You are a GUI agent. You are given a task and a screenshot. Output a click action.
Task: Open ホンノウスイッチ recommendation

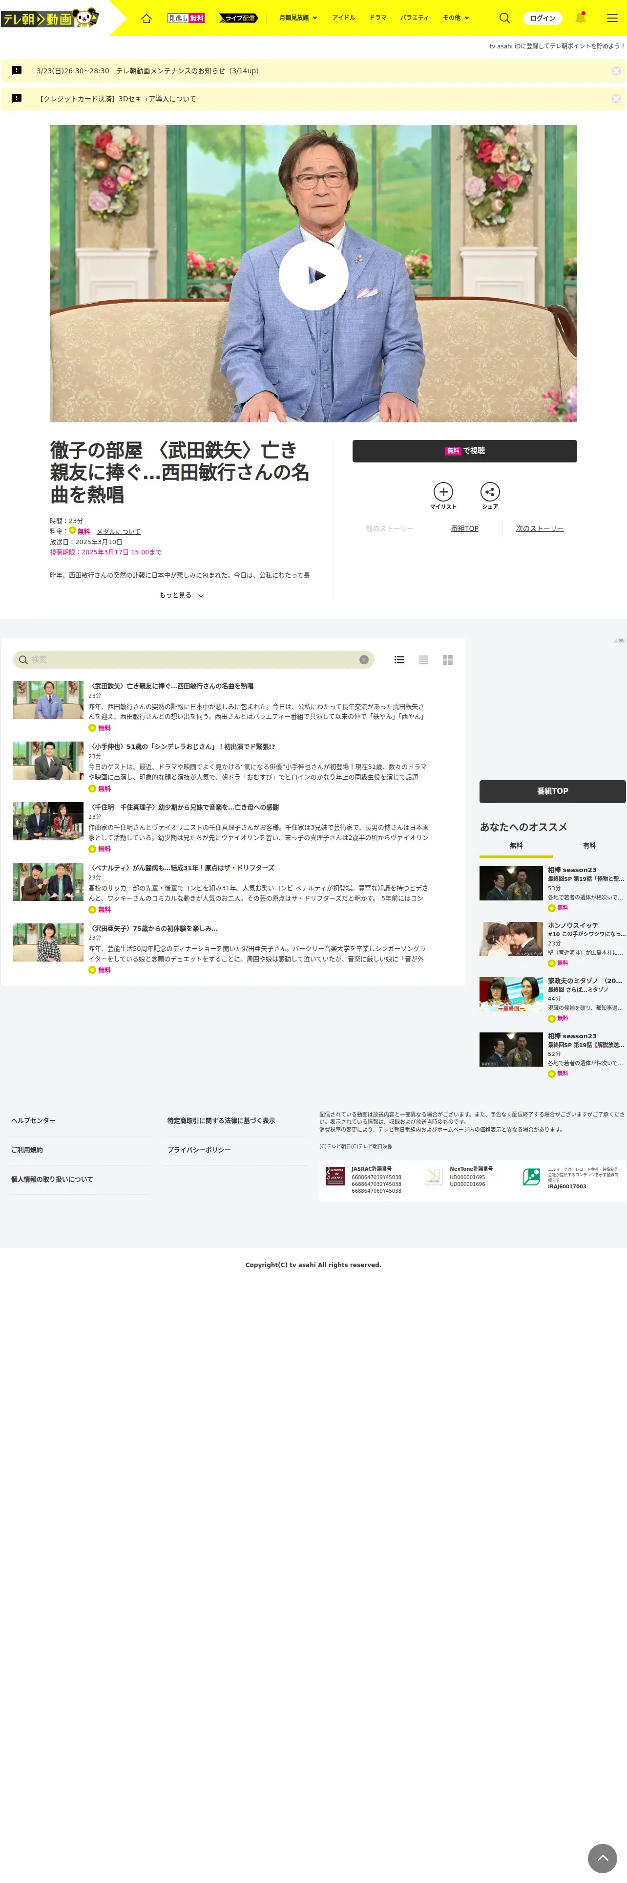[x=552, y=944]
